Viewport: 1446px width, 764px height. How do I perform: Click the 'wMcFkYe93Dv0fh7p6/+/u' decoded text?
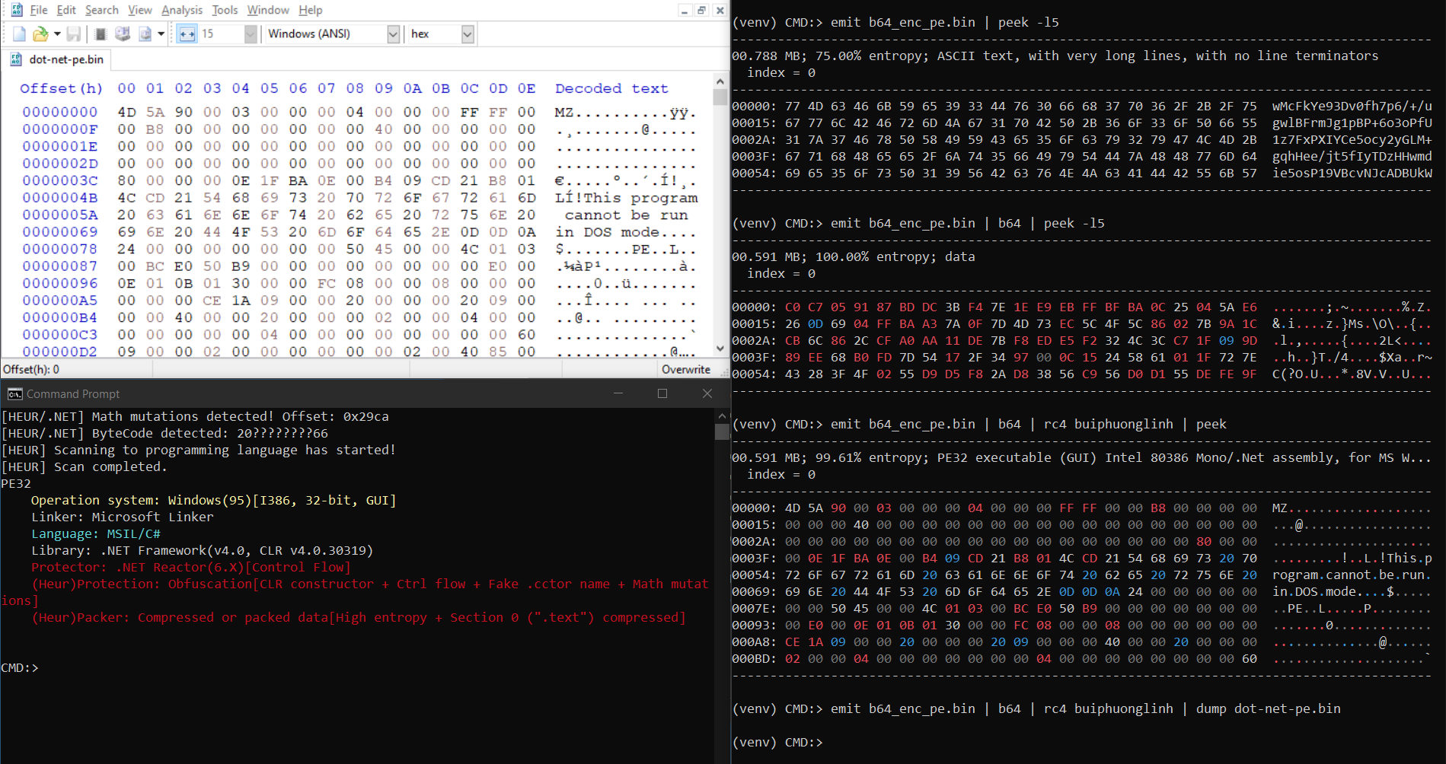1352,106
